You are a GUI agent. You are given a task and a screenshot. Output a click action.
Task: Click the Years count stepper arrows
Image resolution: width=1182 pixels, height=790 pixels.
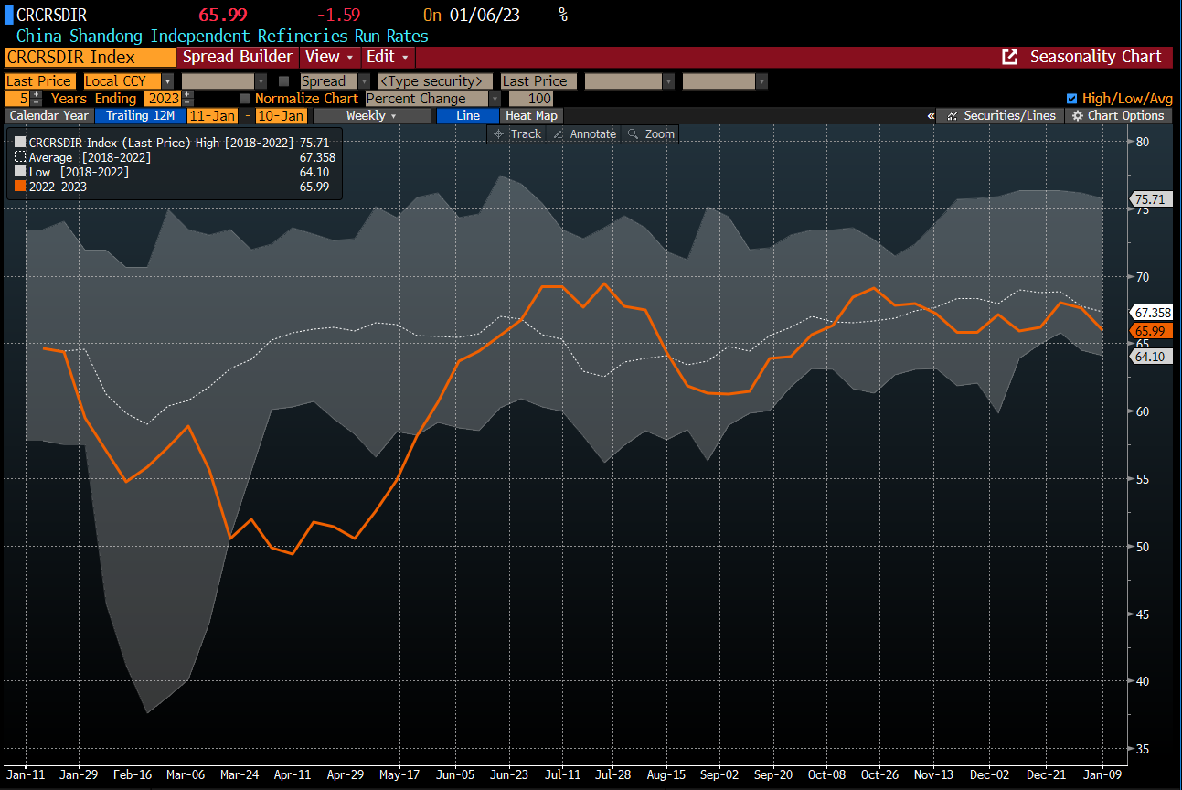point(37,99)
